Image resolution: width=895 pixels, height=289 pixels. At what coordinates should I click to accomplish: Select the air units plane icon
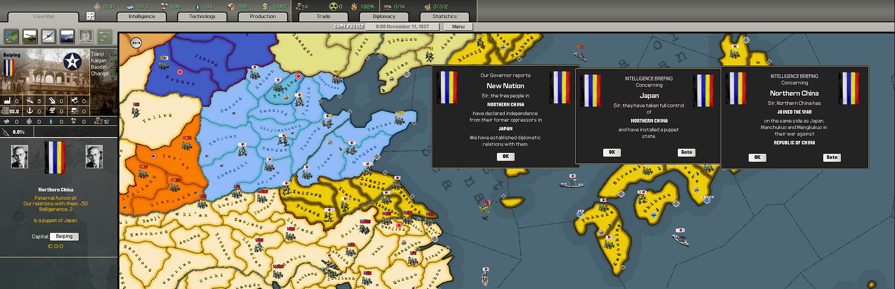[x=48, y=36]
